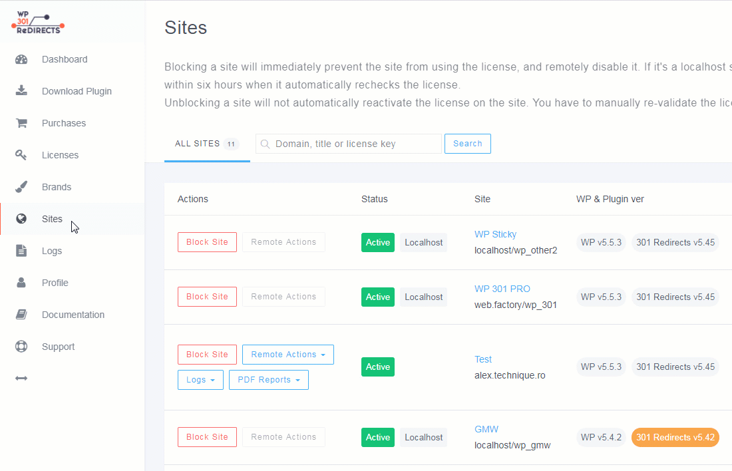
Task: Select the Brands brush icon
Action: pos(21,187)
